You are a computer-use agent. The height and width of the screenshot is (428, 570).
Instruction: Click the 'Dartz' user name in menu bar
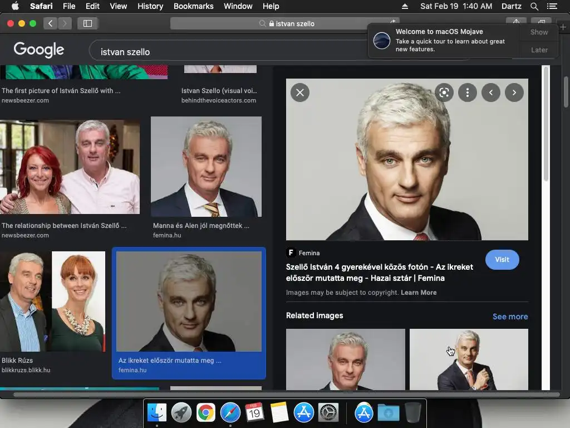coord(511,6)
